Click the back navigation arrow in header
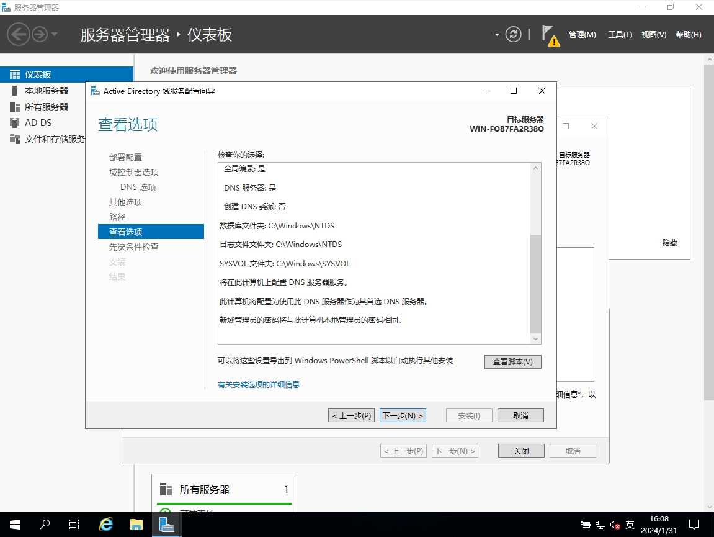The width and height of the screenshot is (714, 537). [19, 34]
